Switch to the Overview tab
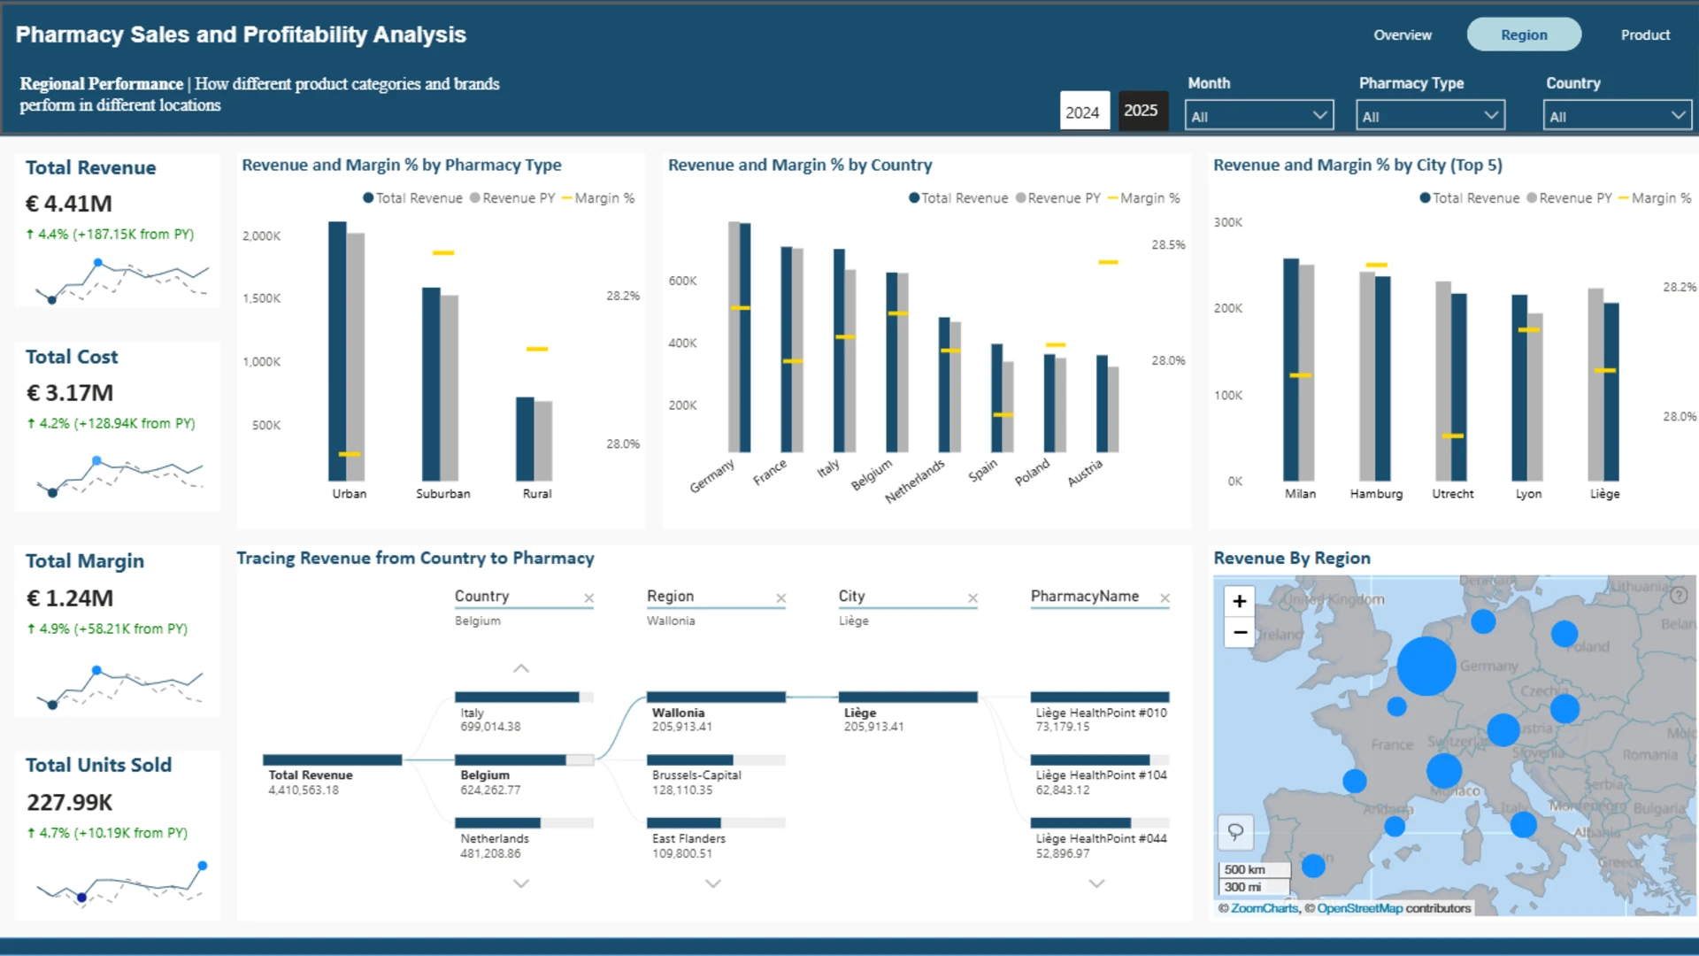The height and width of the screenshot is (956, 1699). coord(1402,35)
